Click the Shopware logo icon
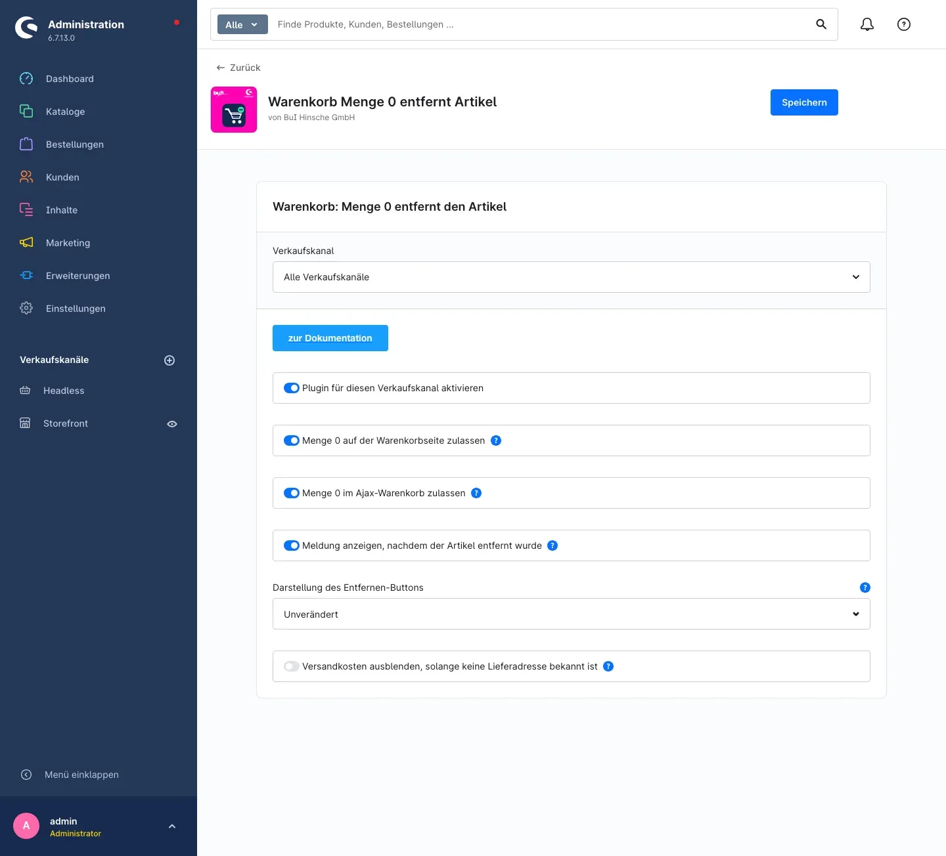This screenshot has height=856, width=946. click(x=26, y=28)
